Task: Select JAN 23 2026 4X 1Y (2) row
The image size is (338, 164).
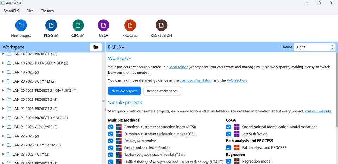Action: [x=51, y=154]
